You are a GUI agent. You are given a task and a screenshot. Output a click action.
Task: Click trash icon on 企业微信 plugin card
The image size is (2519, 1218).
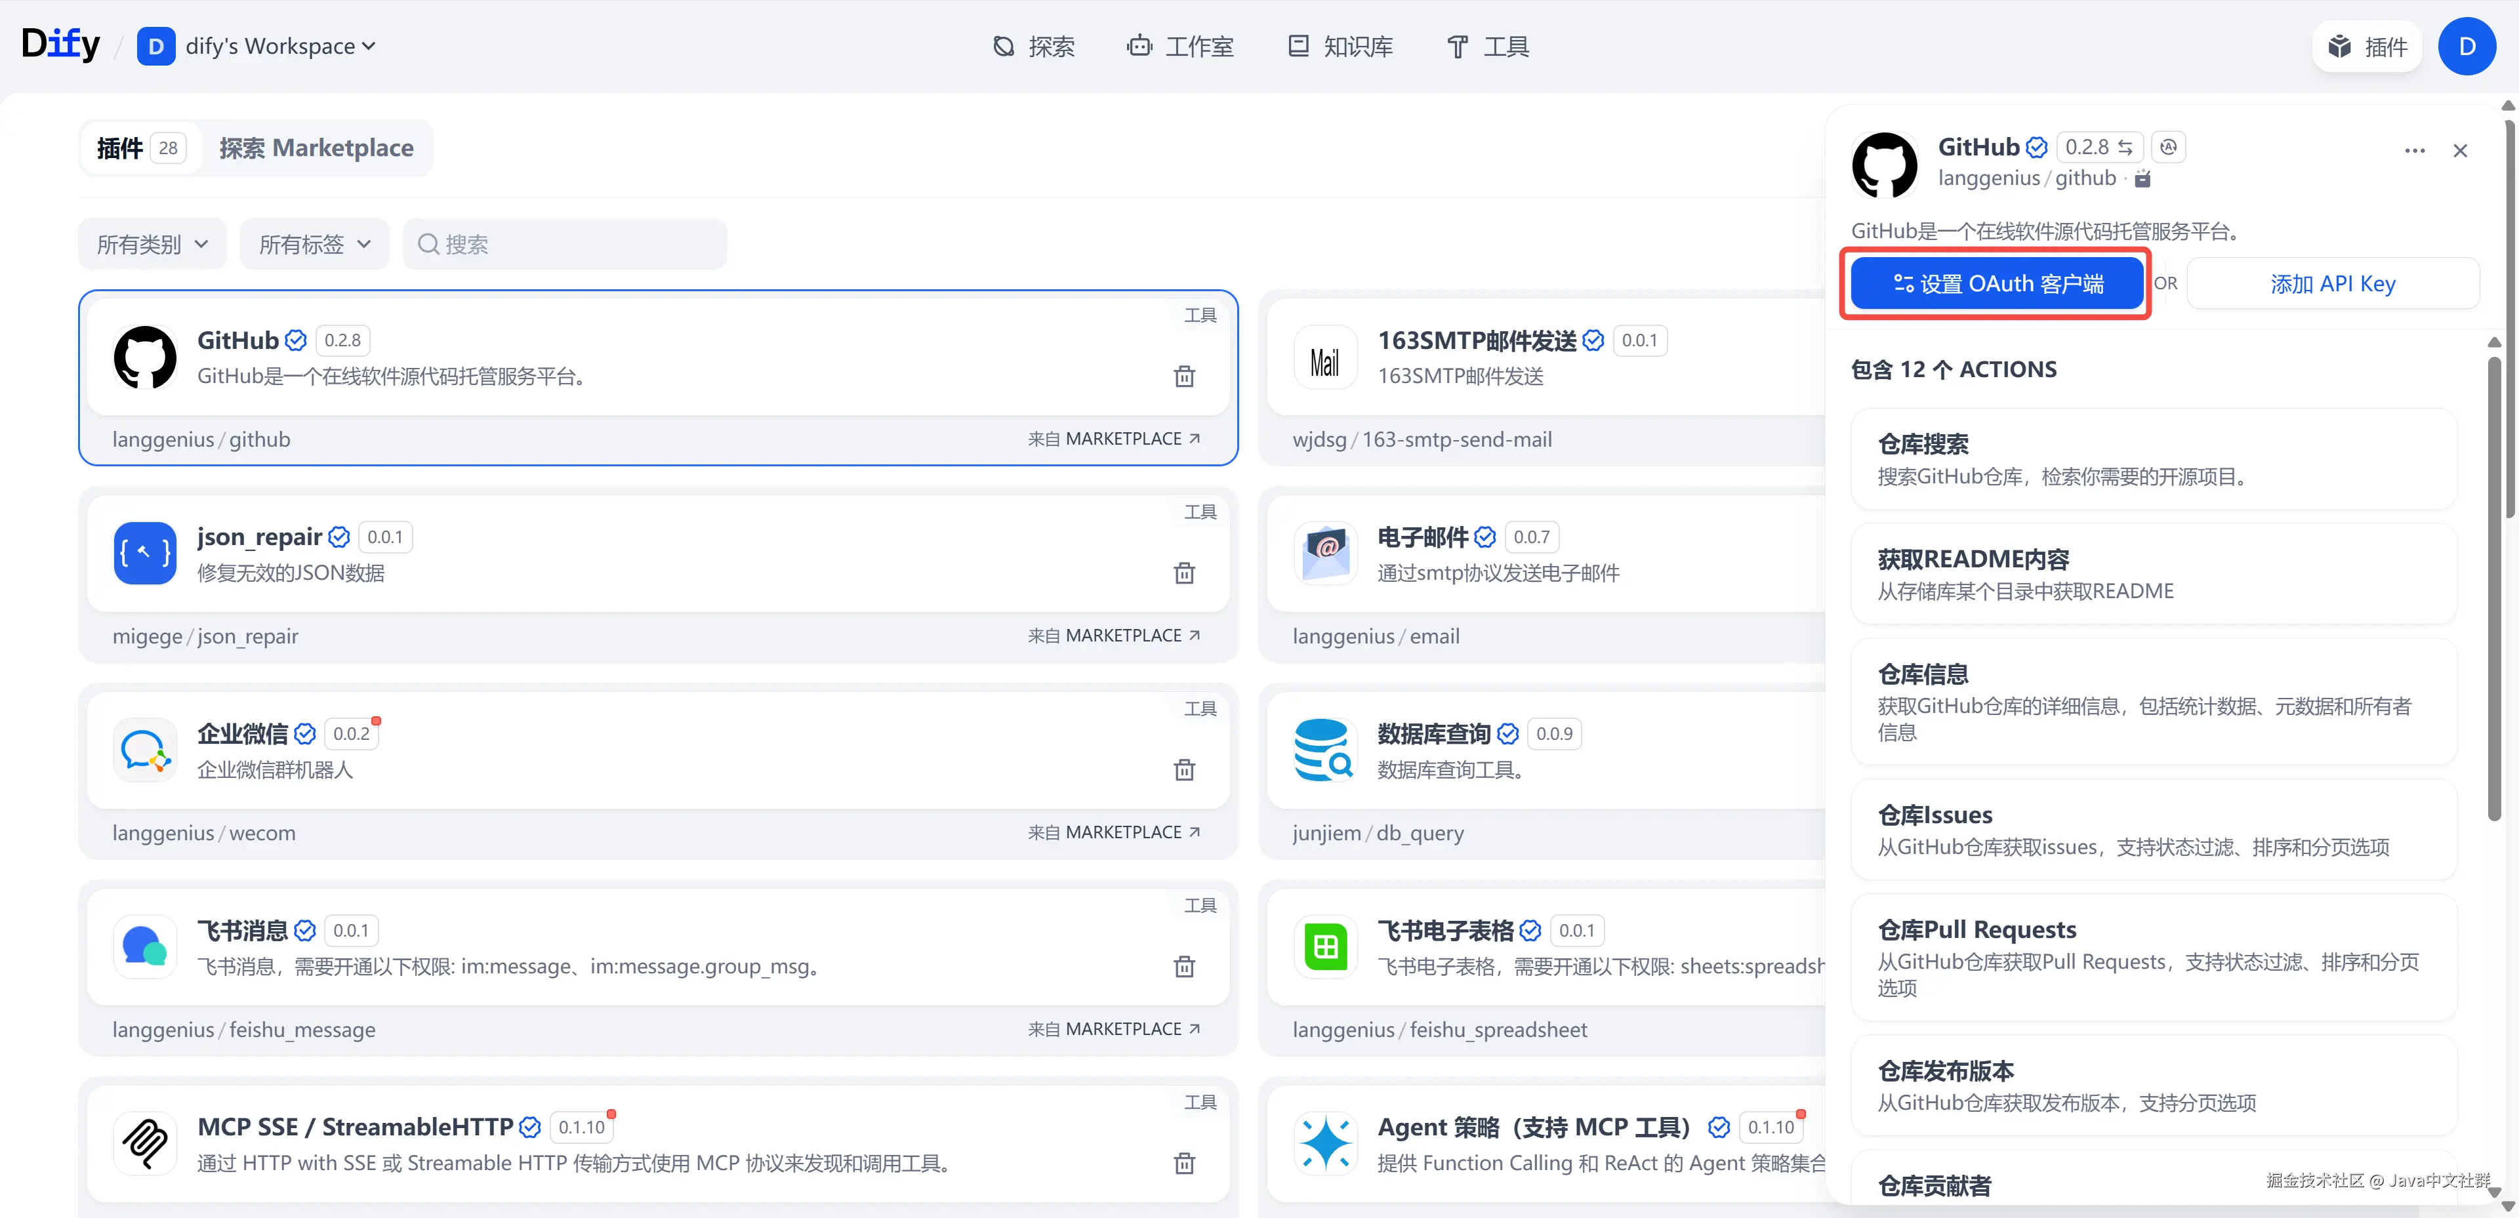(1183, 770)
